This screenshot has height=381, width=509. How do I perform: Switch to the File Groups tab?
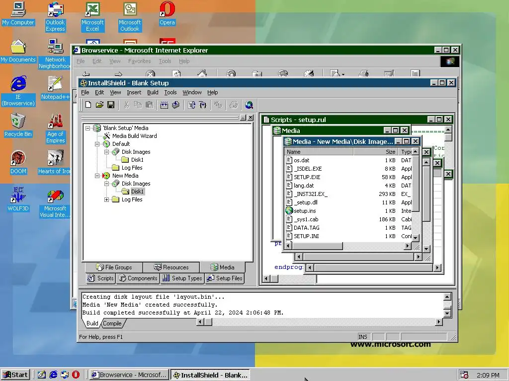click(114, 267)
